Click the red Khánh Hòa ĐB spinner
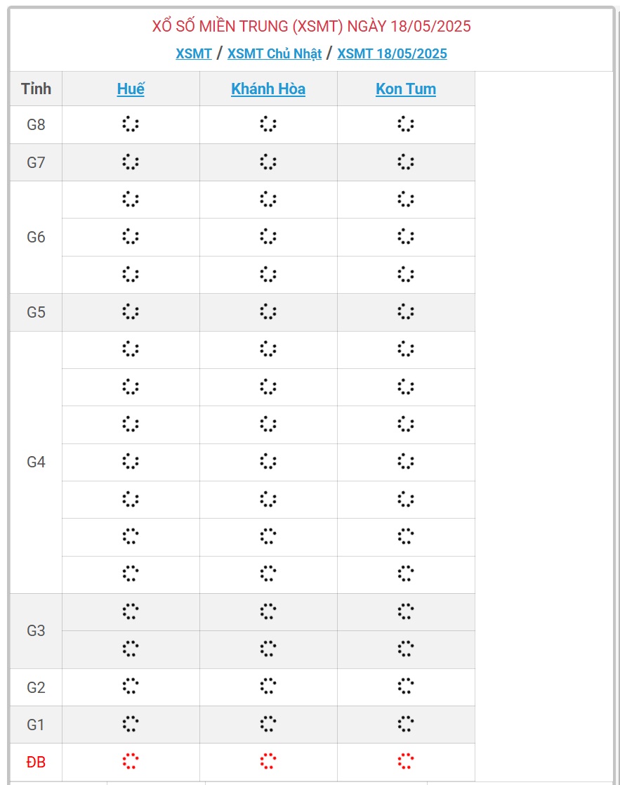Image resolution: width=620 pixels, height=785 pixels. coord(268,761)
